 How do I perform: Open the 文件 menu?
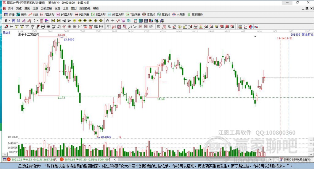point(10,8)
